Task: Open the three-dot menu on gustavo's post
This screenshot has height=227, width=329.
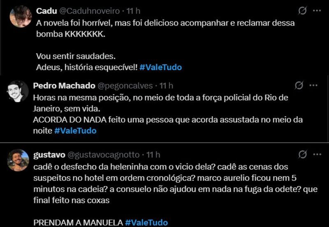Action: 316,154
